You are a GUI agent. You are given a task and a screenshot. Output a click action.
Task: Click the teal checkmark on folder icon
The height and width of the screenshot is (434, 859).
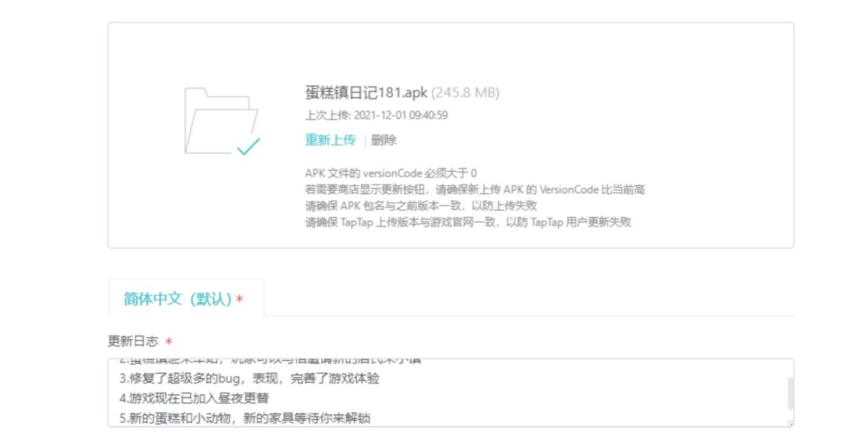(249, 145)
